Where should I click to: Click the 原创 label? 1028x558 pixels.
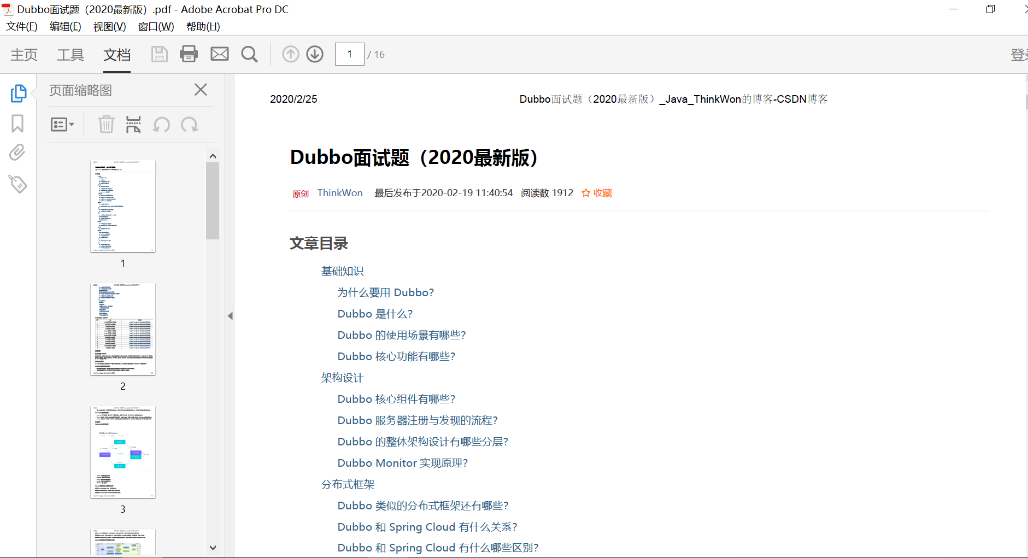(x=301, y=193)
